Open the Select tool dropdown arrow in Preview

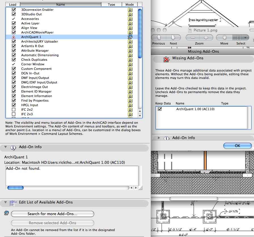[246, 38]
